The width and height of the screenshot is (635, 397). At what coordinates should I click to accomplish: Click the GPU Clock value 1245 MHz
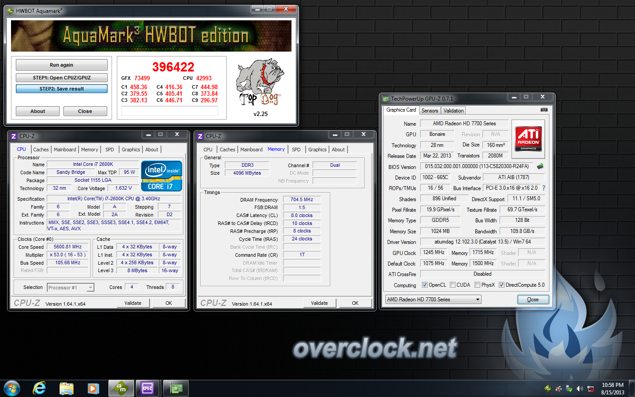[434, 253]
